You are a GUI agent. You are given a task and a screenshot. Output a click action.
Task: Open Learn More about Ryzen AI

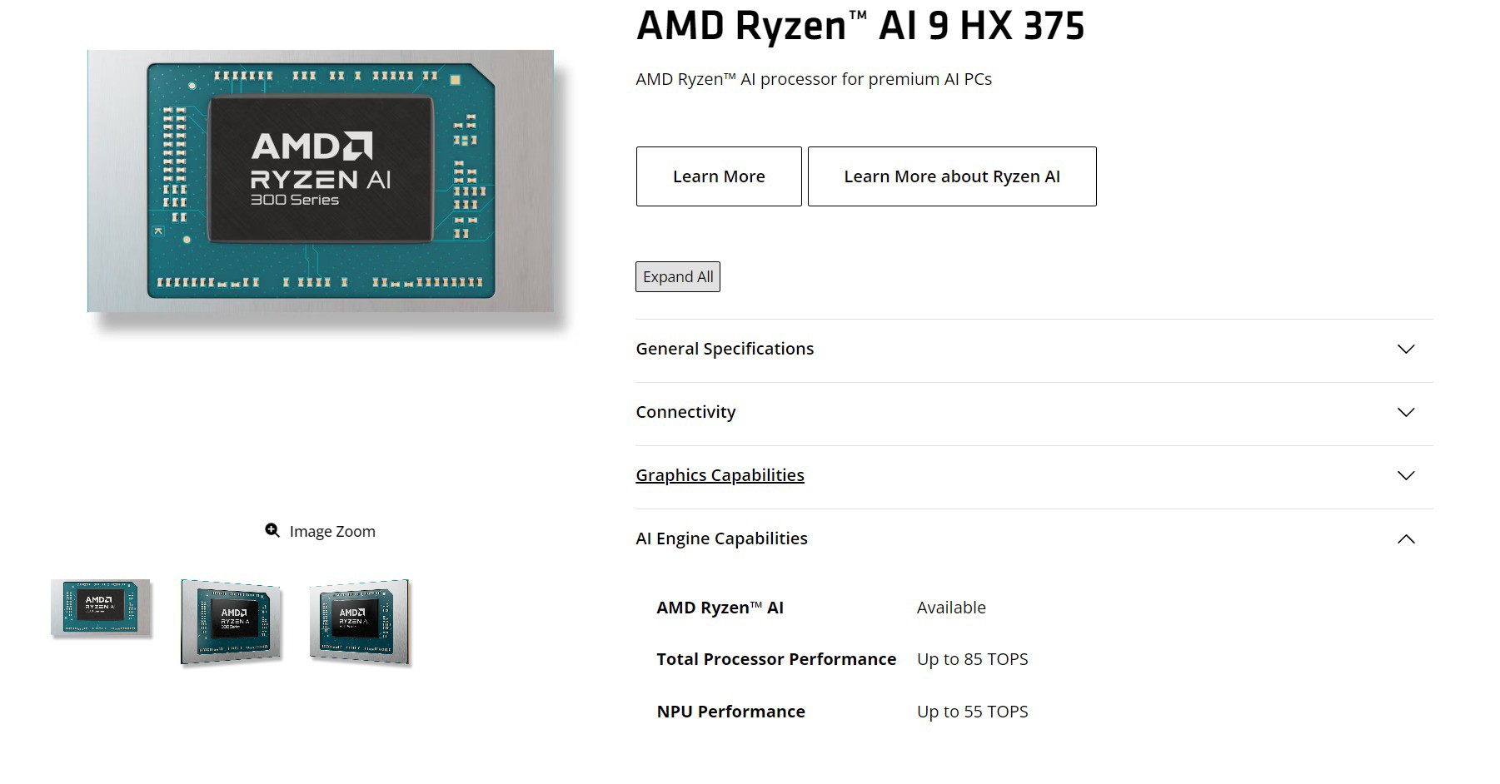coord(951,176)
